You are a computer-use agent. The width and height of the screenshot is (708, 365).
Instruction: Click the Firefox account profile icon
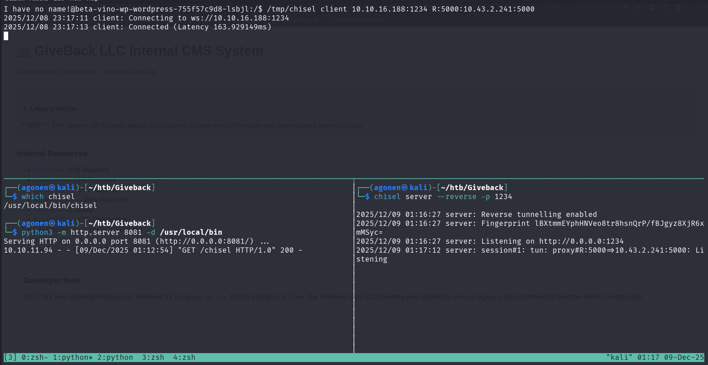click(652, 7)
